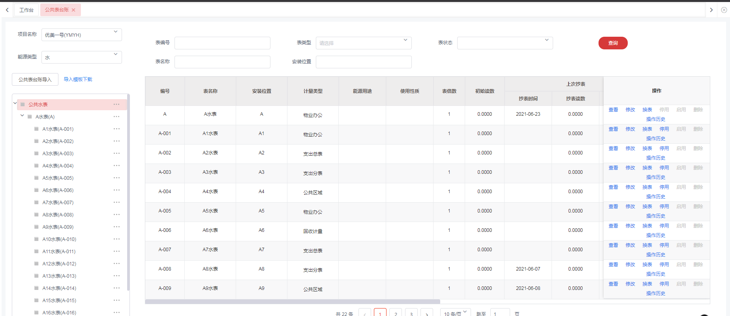
Task: Click the red 查询 button
Action: tap(613, 43)
